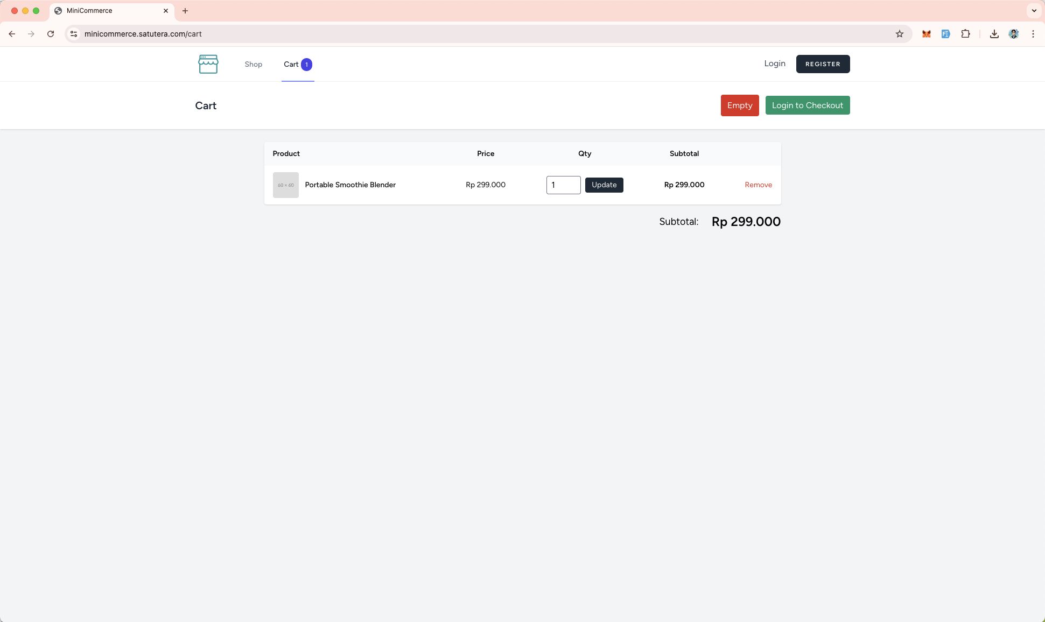
Task: Open the browser Downloads icon
Action: pos(994,34)
